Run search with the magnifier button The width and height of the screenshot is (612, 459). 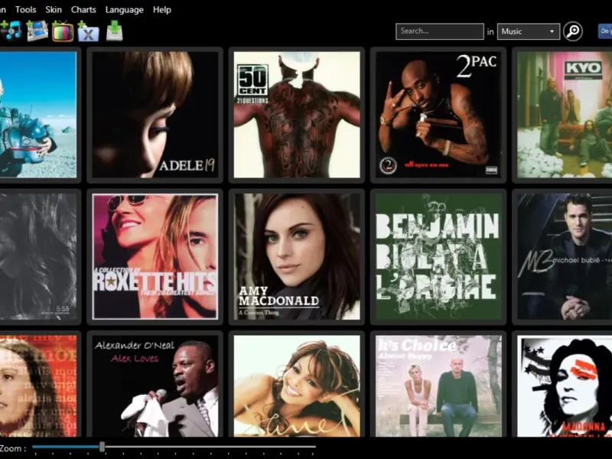coord(572,31)
